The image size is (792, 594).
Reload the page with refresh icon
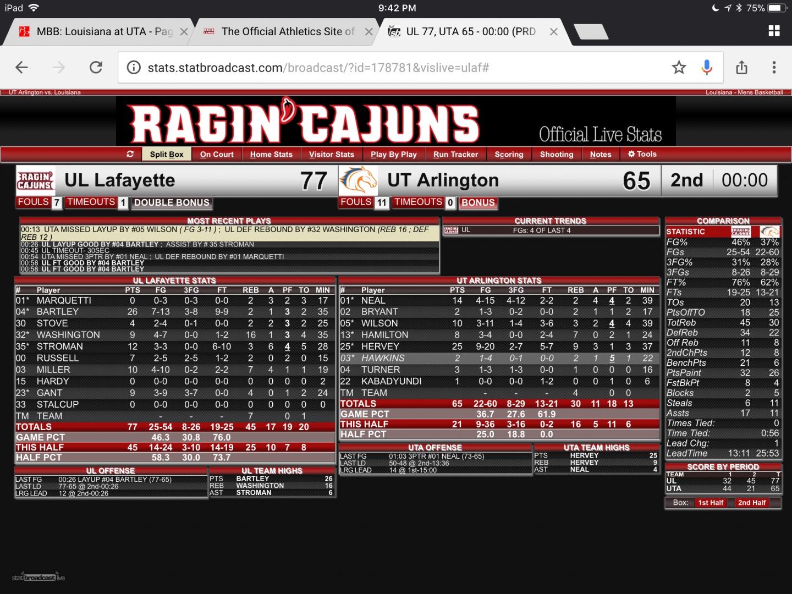coord(96,68)
